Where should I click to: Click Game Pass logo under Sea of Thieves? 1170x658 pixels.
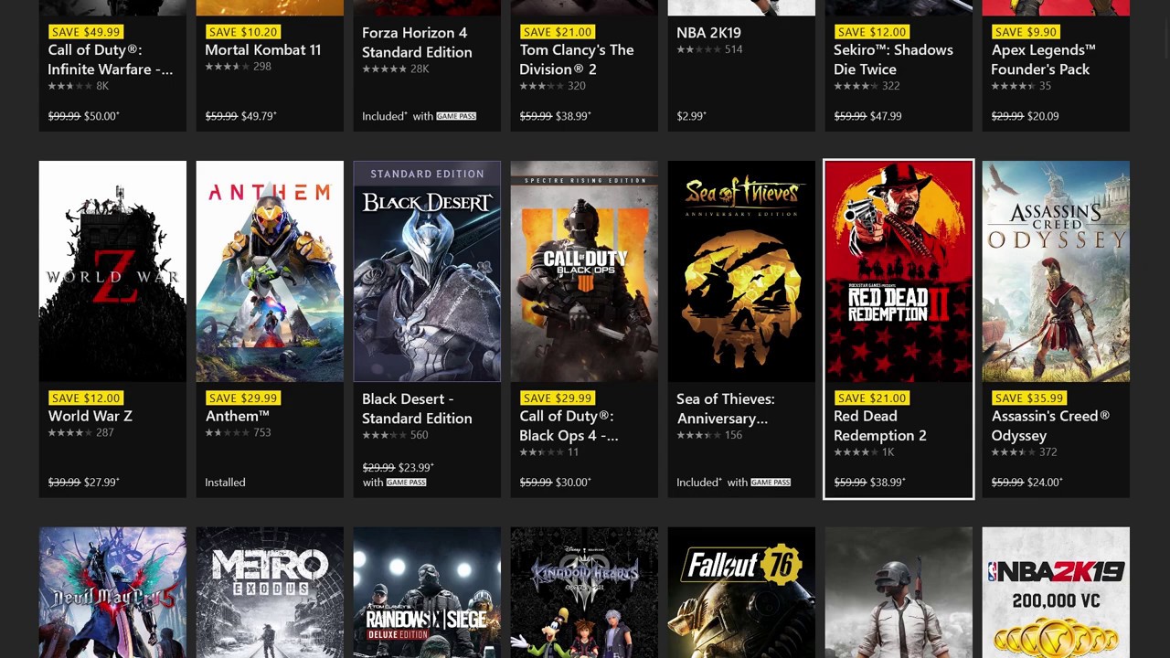[771, 483]
